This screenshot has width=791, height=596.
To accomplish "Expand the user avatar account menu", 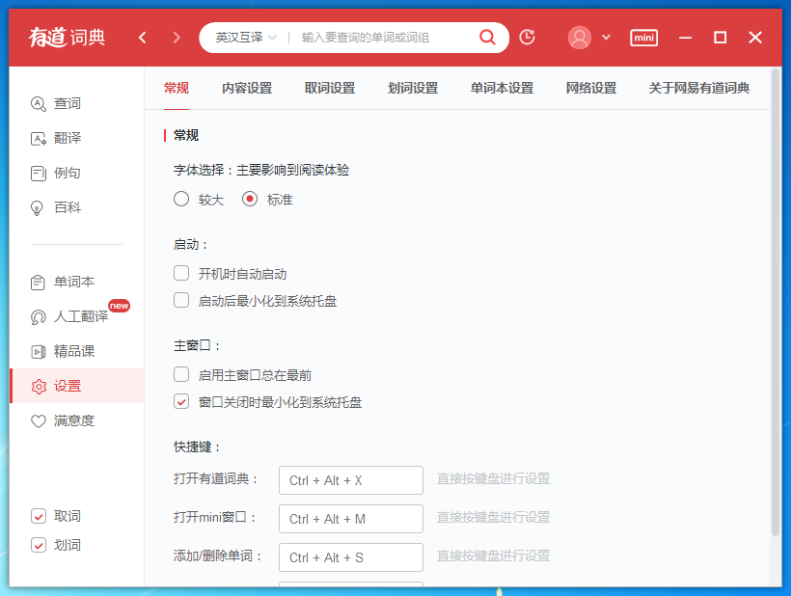I will click(x=587, y=37).
